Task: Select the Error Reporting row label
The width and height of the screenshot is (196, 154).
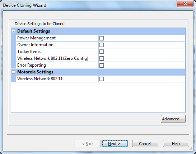Action: coord(32,65)
